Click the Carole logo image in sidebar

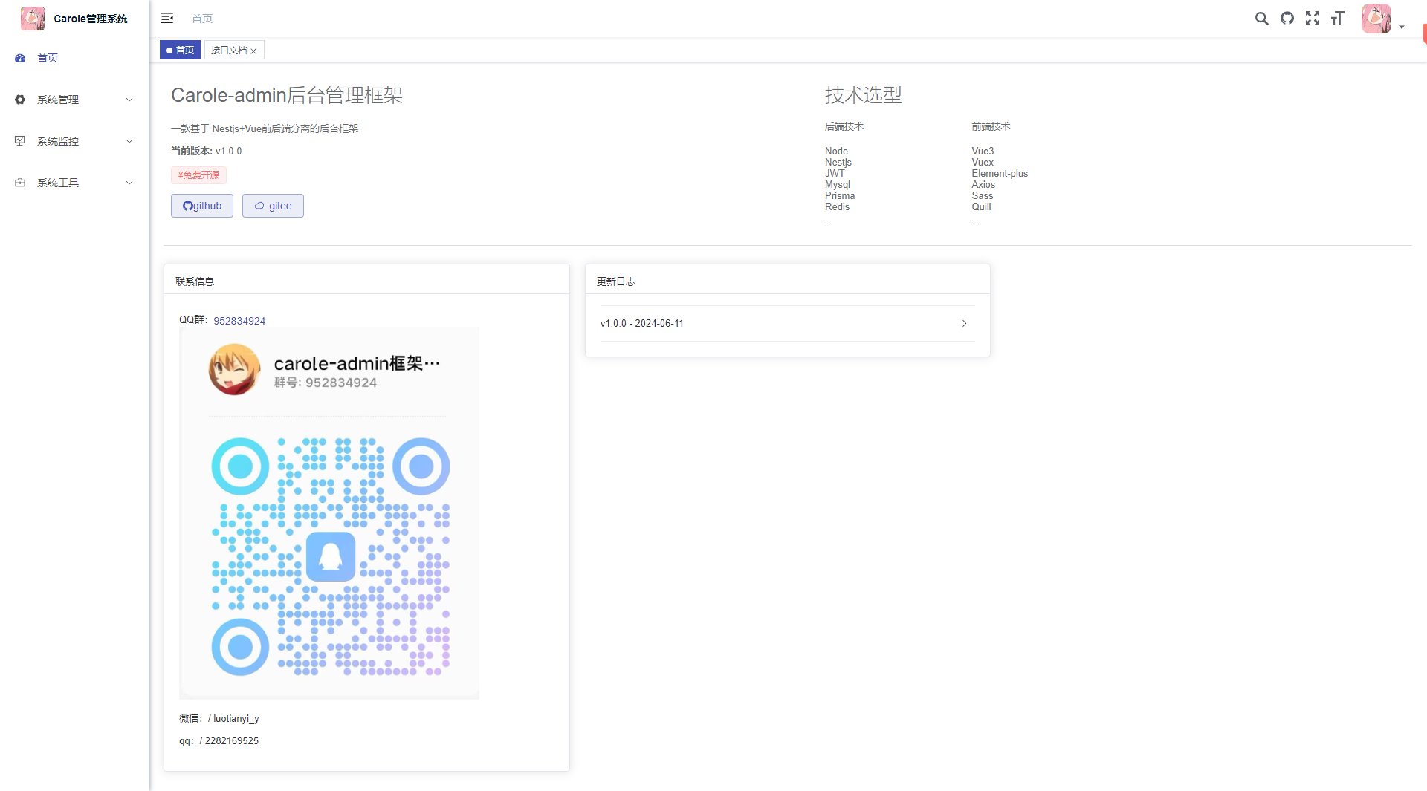point(33,19)
